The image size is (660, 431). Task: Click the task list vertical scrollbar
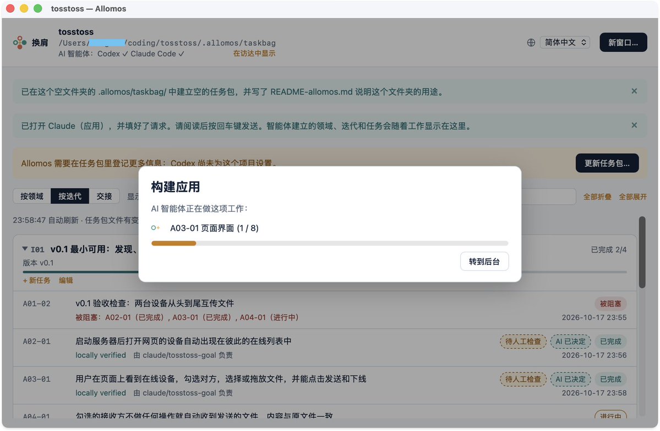(x=642, y=253)
